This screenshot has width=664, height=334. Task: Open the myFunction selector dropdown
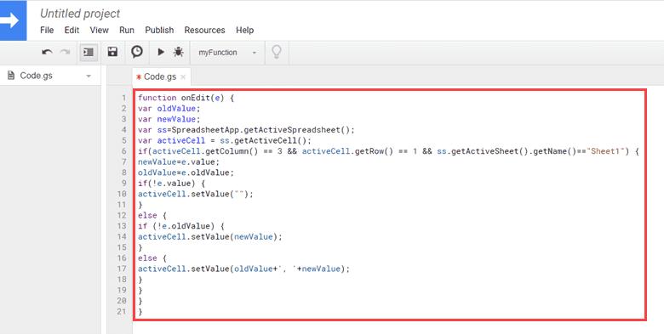228,53
